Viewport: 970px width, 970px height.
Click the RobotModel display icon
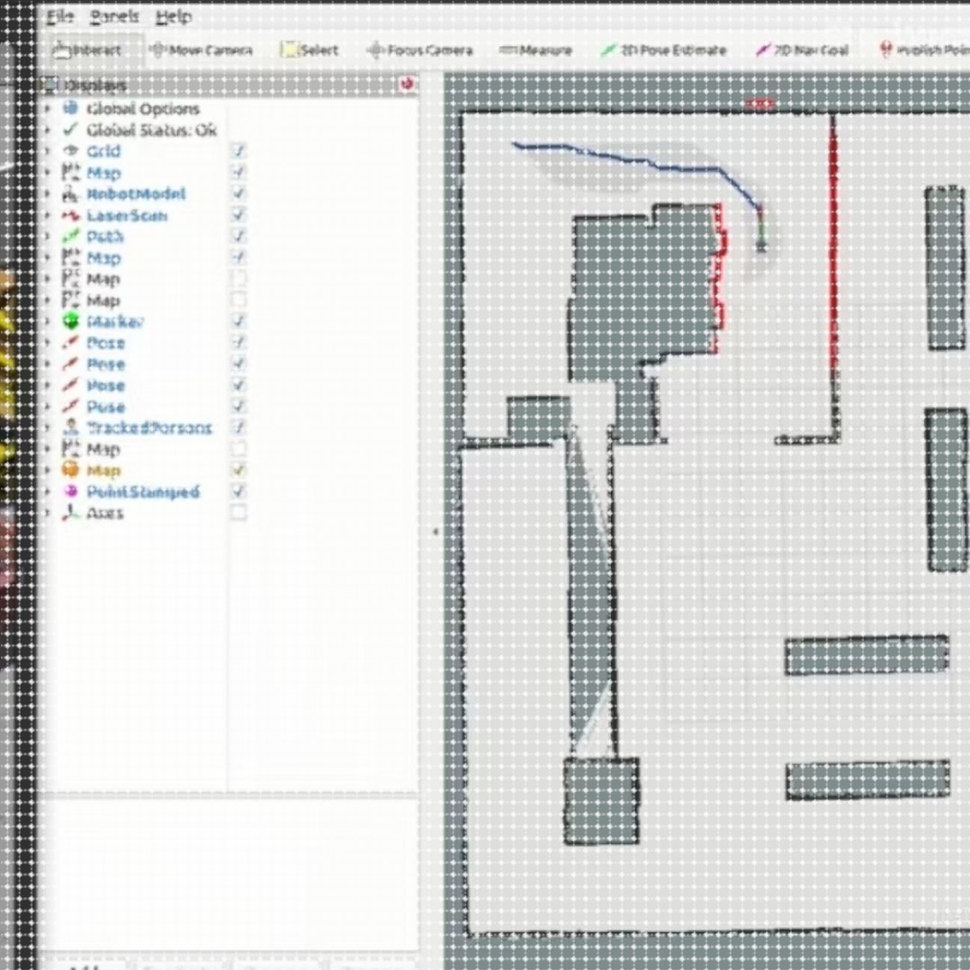(70, 193)
